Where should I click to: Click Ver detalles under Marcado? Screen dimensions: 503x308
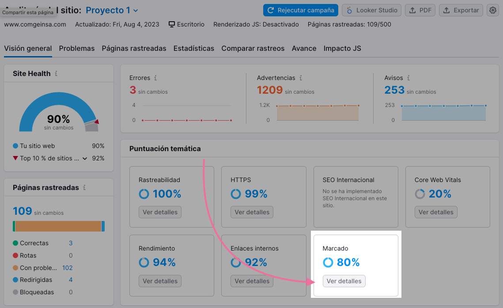pos(344,281)
